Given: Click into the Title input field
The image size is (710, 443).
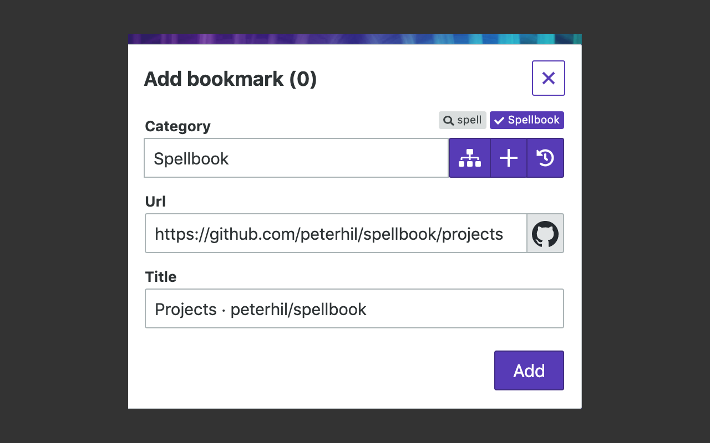Looking at the screenshot, I should point(354,308).
